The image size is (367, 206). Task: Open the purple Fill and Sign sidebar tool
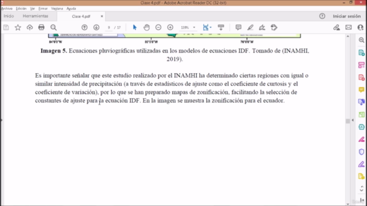click(x=361, y=164)
